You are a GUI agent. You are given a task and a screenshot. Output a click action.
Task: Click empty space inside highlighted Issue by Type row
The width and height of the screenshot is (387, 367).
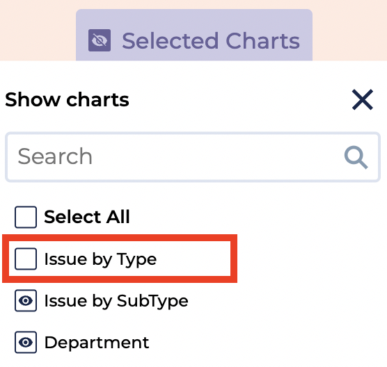193,259
